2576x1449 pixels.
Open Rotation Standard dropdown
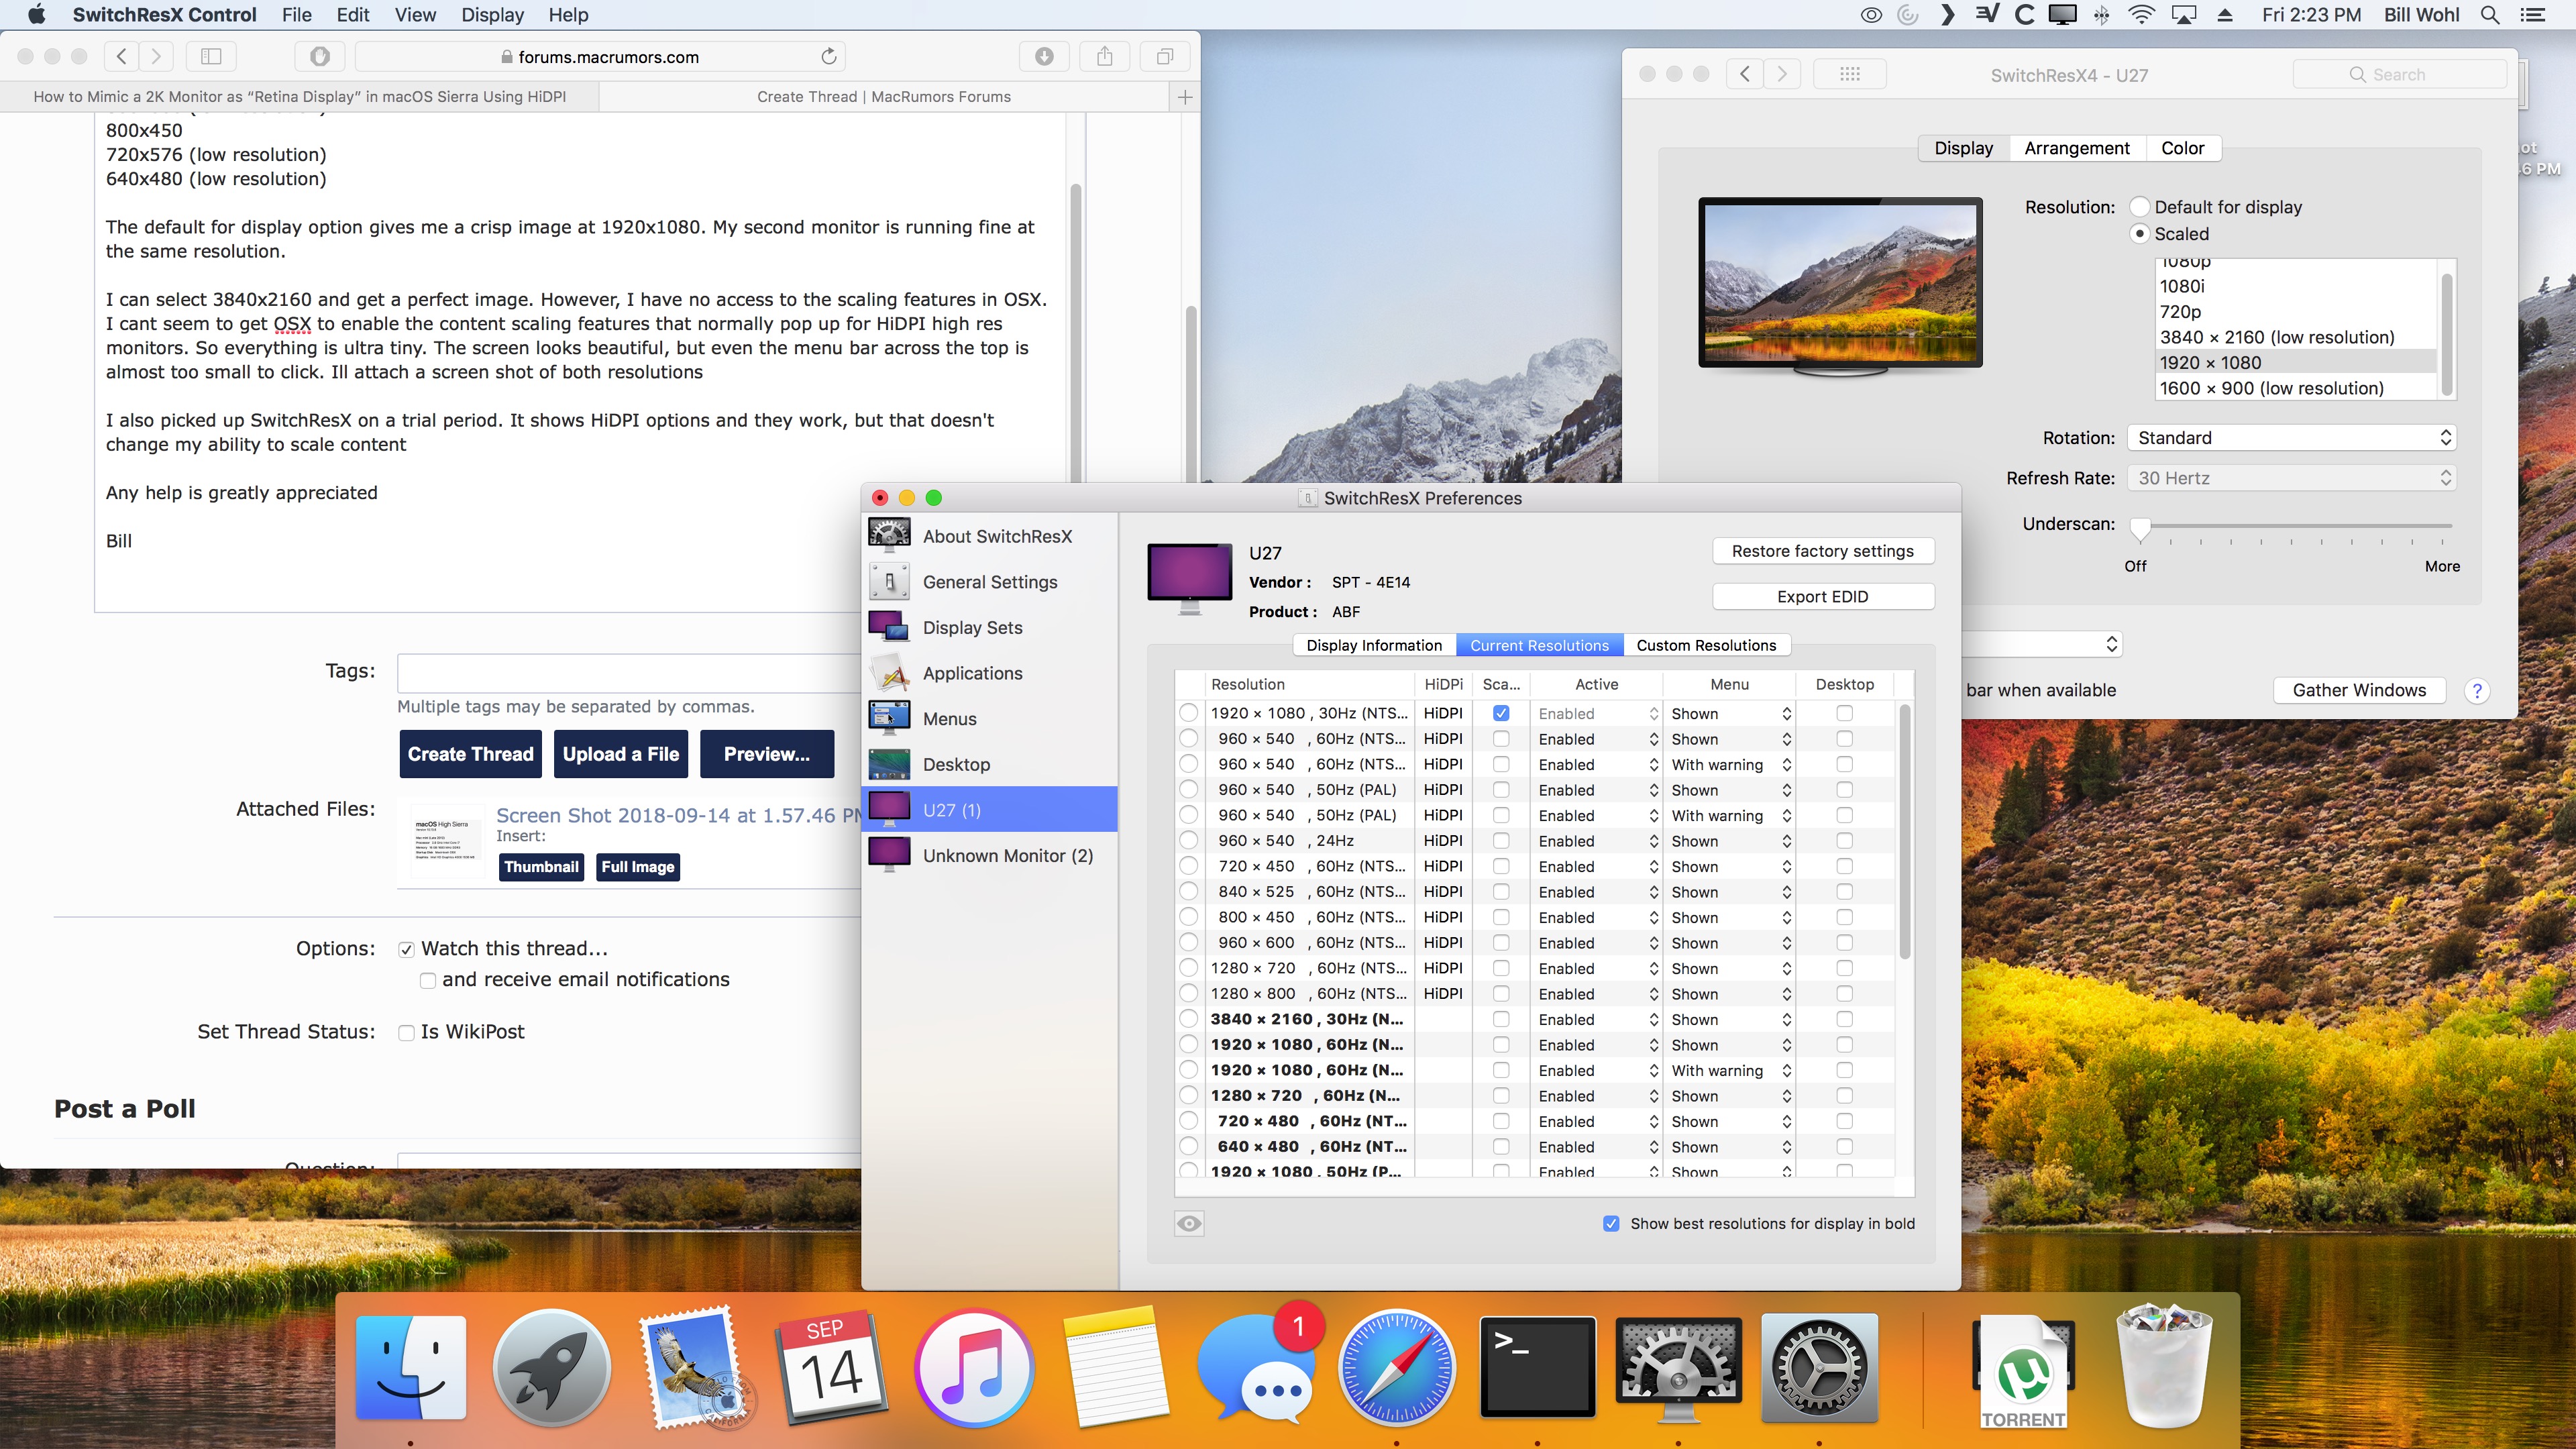point(2291,438)
